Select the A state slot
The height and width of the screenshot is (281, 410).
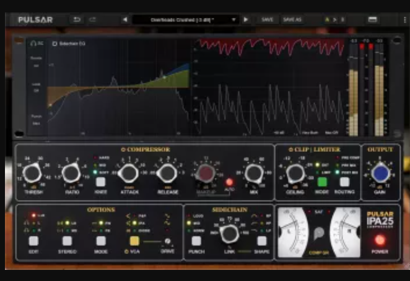326,20
